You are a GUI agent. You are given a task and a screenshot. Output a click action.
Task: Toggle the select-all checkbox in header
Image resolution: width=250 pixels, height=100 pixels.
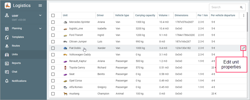53,15
